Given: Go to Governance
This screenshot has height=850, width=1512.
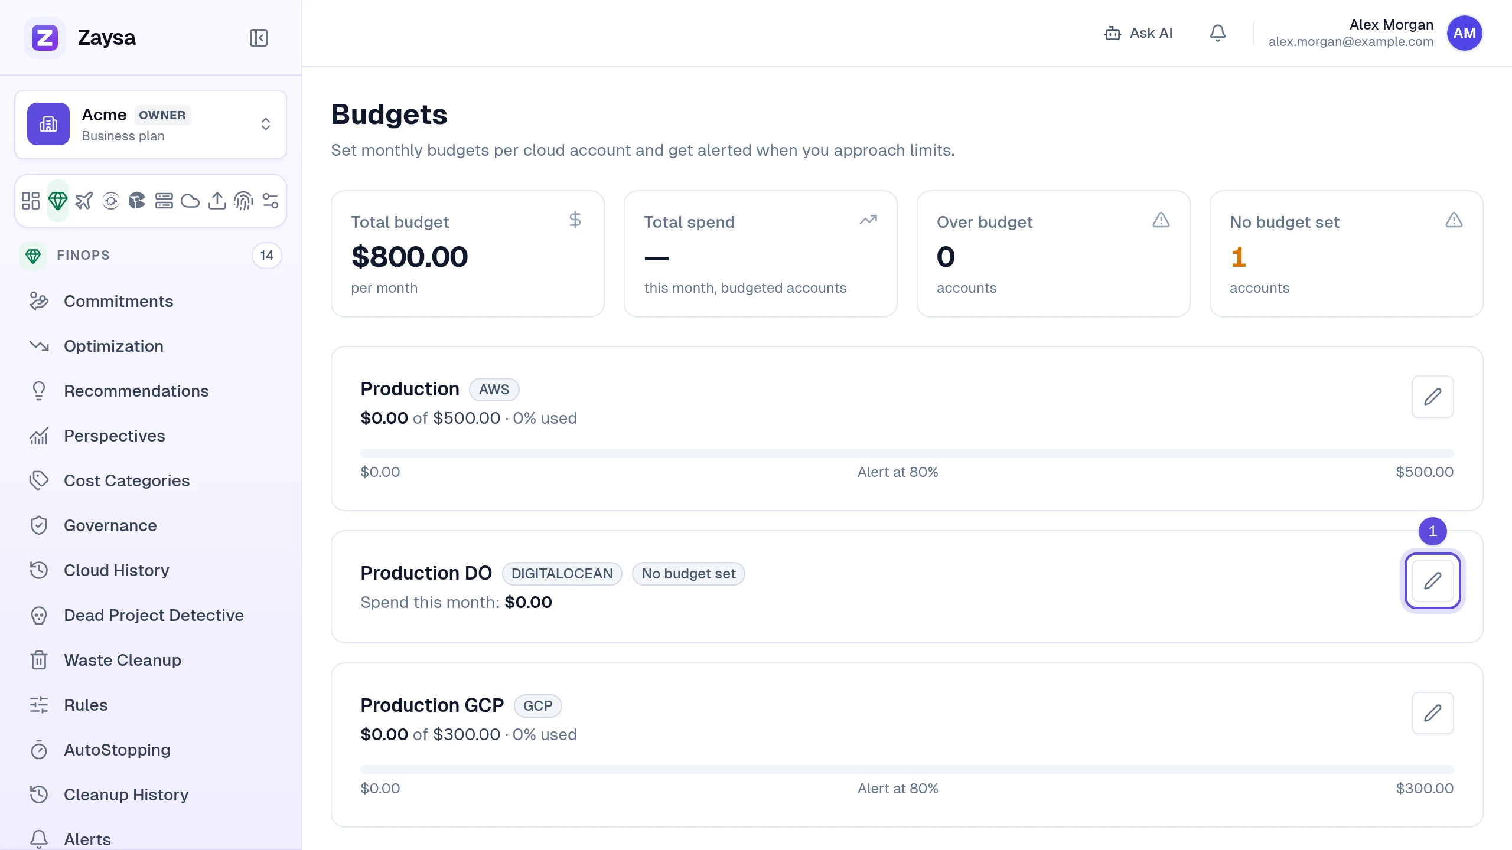Looking at the screenshot, I should click(151, 525).
